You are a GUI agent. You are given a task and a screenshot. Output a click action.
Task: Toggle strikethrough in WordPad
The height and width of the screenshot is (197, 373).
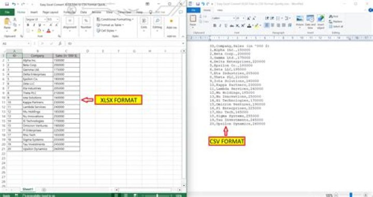point(232,25)
